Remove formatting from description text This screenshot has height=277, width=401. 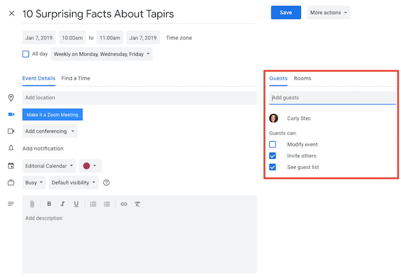(137, 204)
